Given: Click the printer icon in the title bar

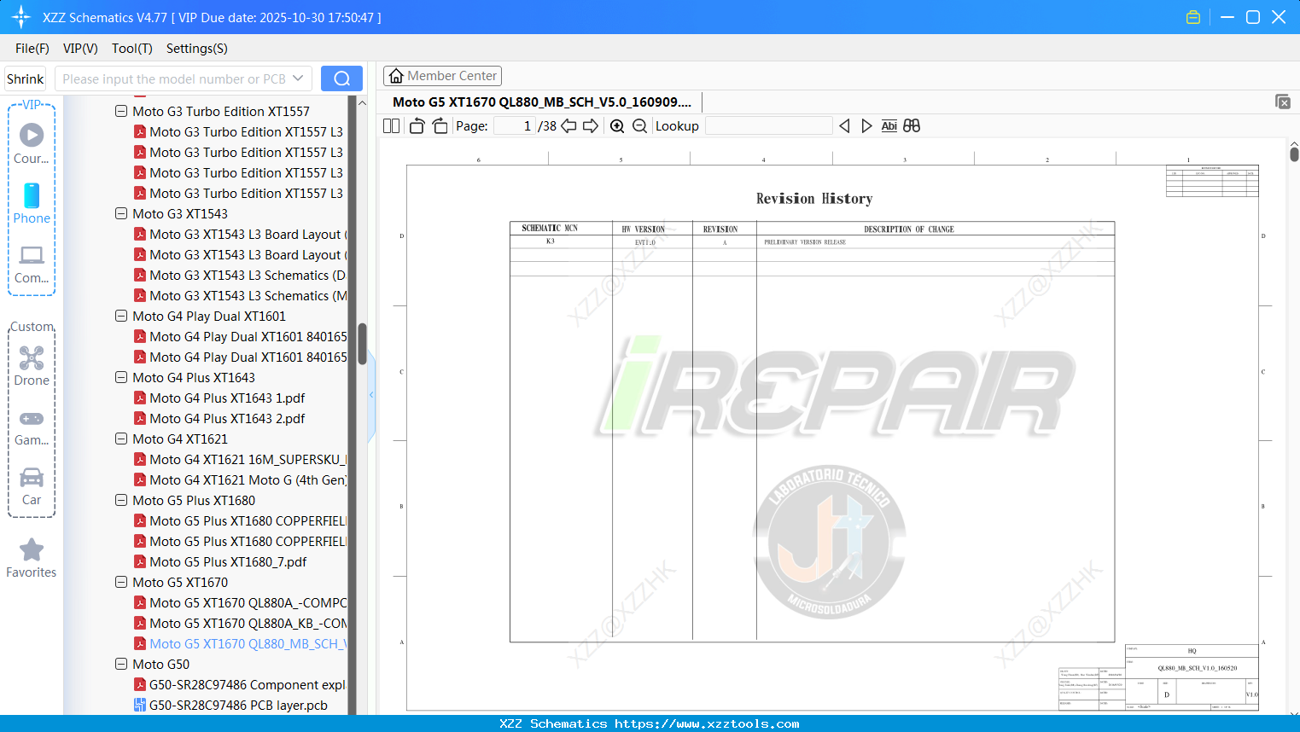Looking at the screenshot, I should click(1192, 16).
